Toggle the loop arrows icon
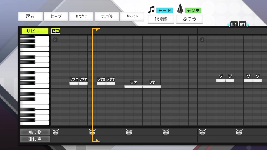The height and width of the screenshot is (150, 267). point(56,31)
